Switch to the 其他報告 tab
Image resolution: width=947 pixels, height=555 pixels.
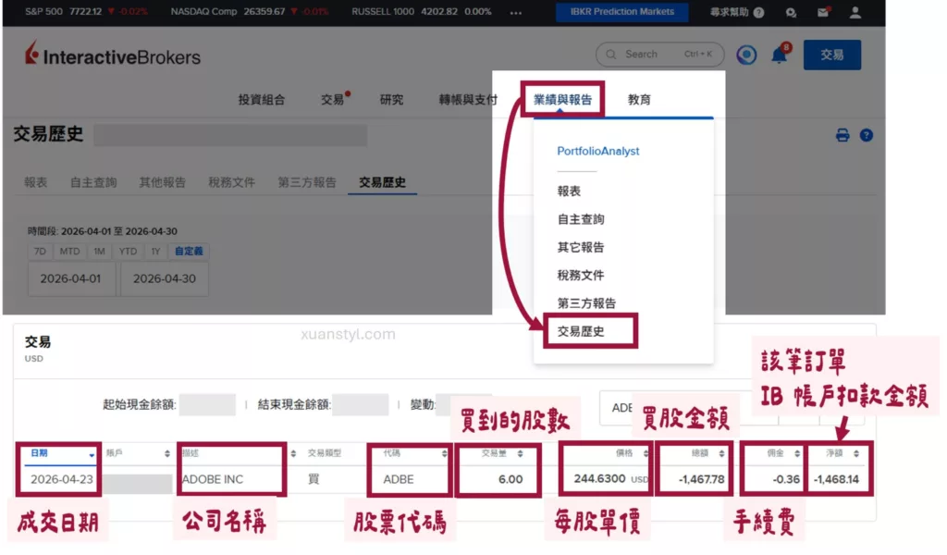(163, 182)
